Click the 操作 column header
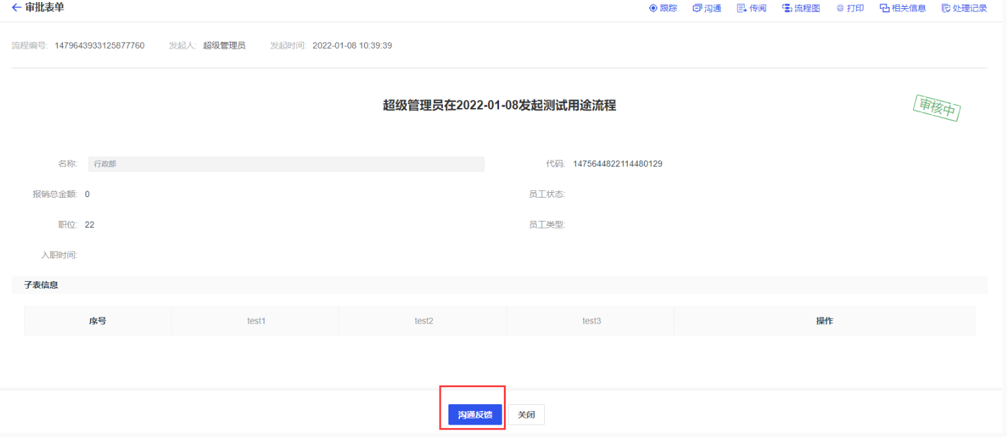 [825, 321]
